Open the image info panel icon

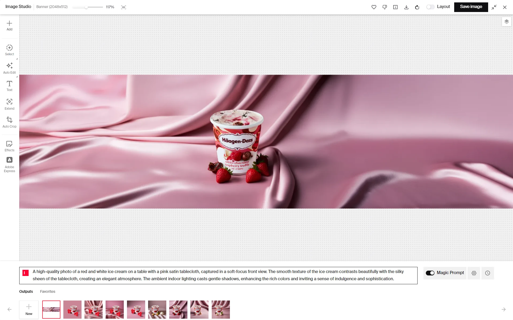[x=395, y=7]
